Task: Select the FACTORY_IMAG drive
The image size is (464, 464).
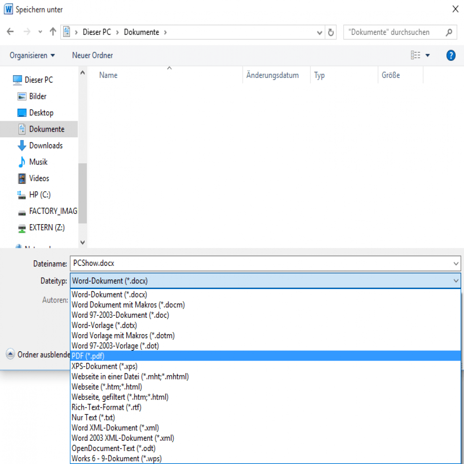Action: pyautogui.click(x=48, y=211)
